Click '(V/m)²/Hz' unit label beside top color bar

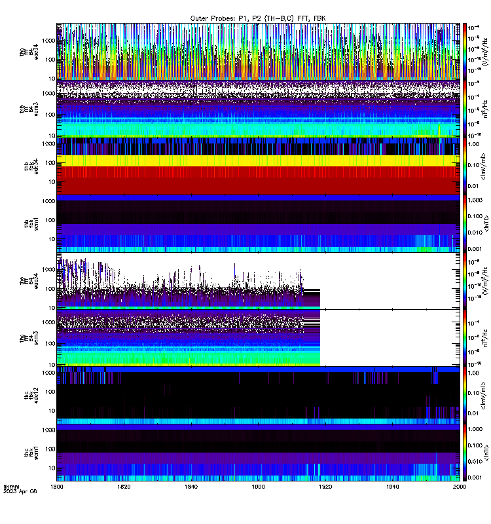pos(485,52)
